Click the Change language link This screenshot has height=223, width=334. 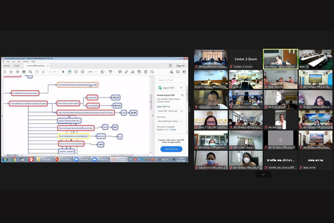click(173, 129)
